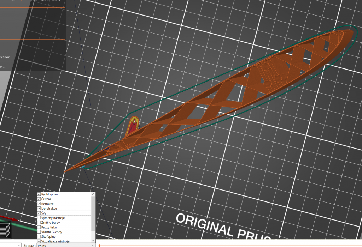Enable Pauzy tisku display

pos(39,227)
